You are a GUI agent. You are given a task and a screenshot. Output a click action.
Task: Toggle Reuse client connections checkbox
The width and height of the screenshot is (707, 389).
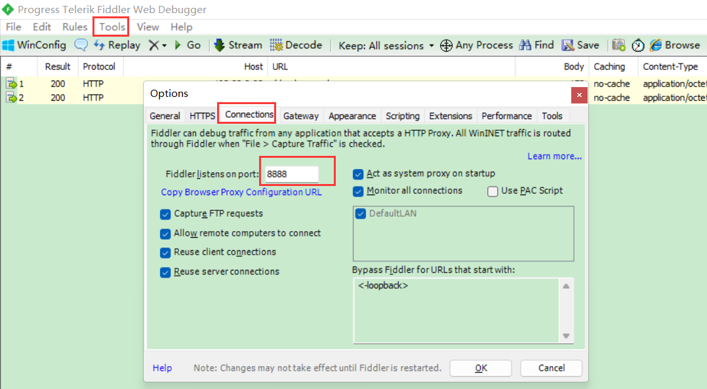pyautogui.click(x=165, y=253)
